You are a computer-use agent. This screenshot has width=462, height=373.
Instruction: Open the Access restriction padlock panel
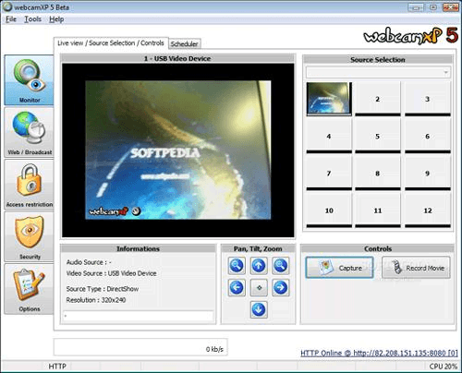click(x=29, y=185)
